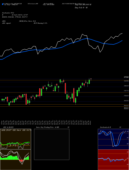Select the 'Day Vol: 0 M' text
The height and width of the screenshot is (170, 129).
click(81, 8)
